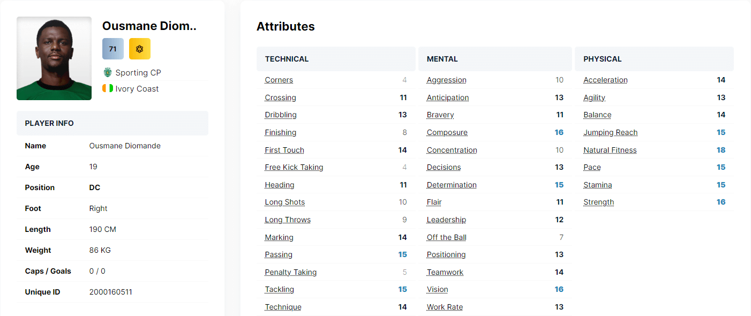Open the Tackling attribute link
The width and height of the screenshot is (751, 316).
(279, 289)
